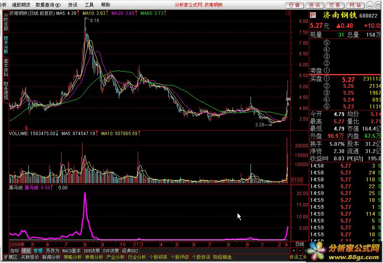Click the VOLUME: 1583475.00 label
The image size is (383, 263).
tap(32, 134)
